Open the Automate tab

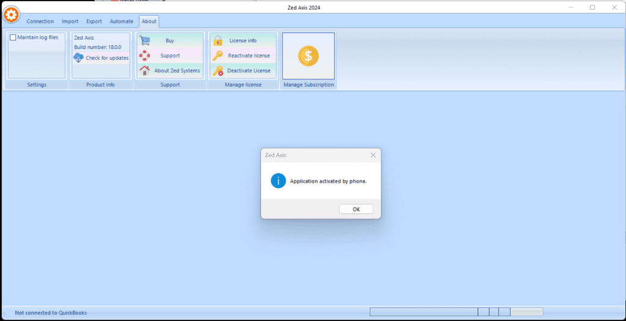tap(122, 21)
